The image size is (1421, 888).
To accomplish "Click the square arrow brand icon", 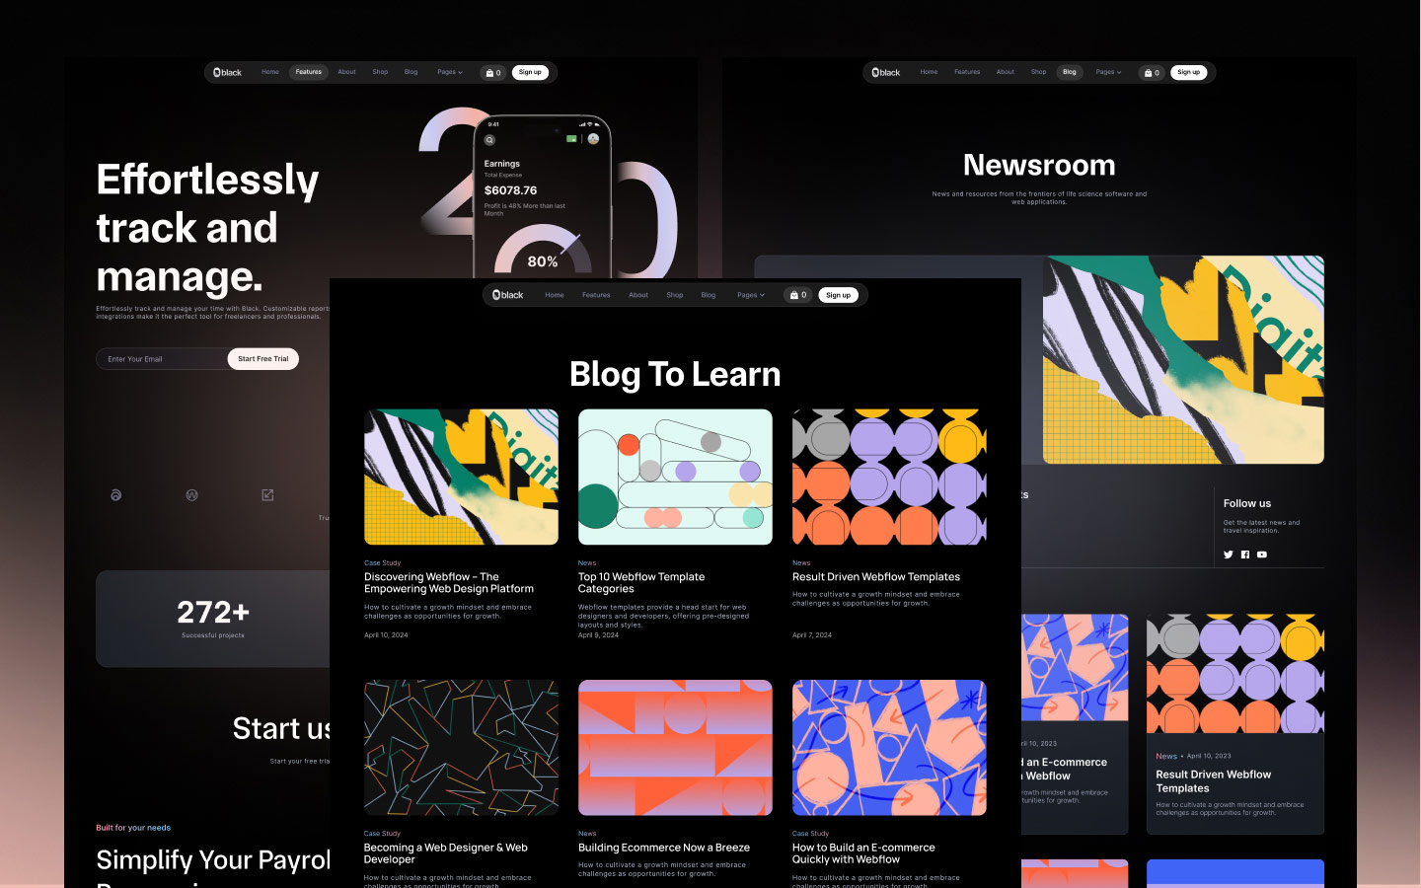I will pyautogui.click(x=267, y=495).
